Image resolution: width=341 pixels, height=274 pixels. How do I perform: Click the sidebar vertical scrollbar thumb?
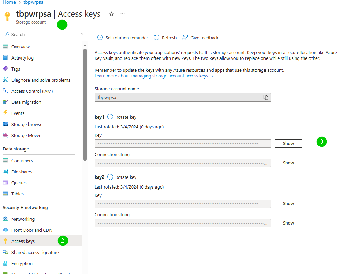(85, 105)
